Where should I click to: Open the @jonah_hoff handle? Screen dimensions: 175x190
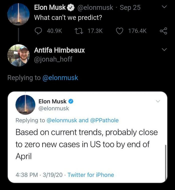(x=53, y=59)
